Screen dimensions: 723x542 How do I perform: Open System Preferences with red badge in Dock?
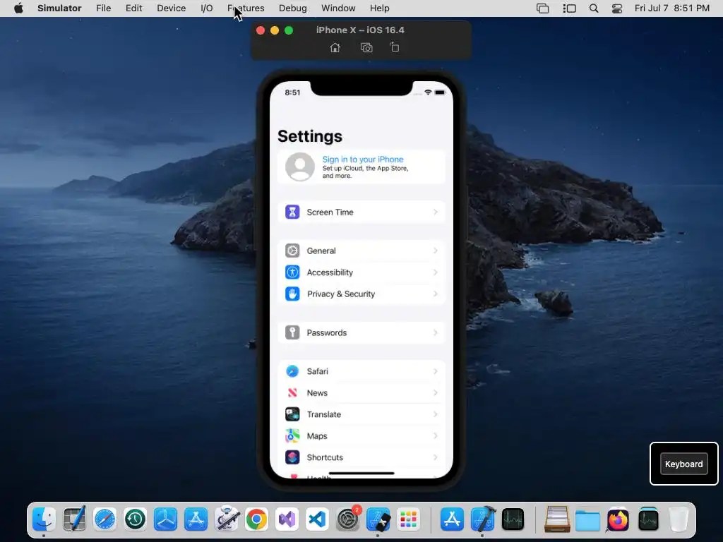[x=348, y=519]
